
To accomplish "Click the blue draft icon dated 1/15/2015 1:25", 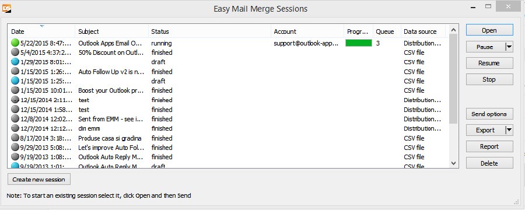I will [x=15, y=80].
